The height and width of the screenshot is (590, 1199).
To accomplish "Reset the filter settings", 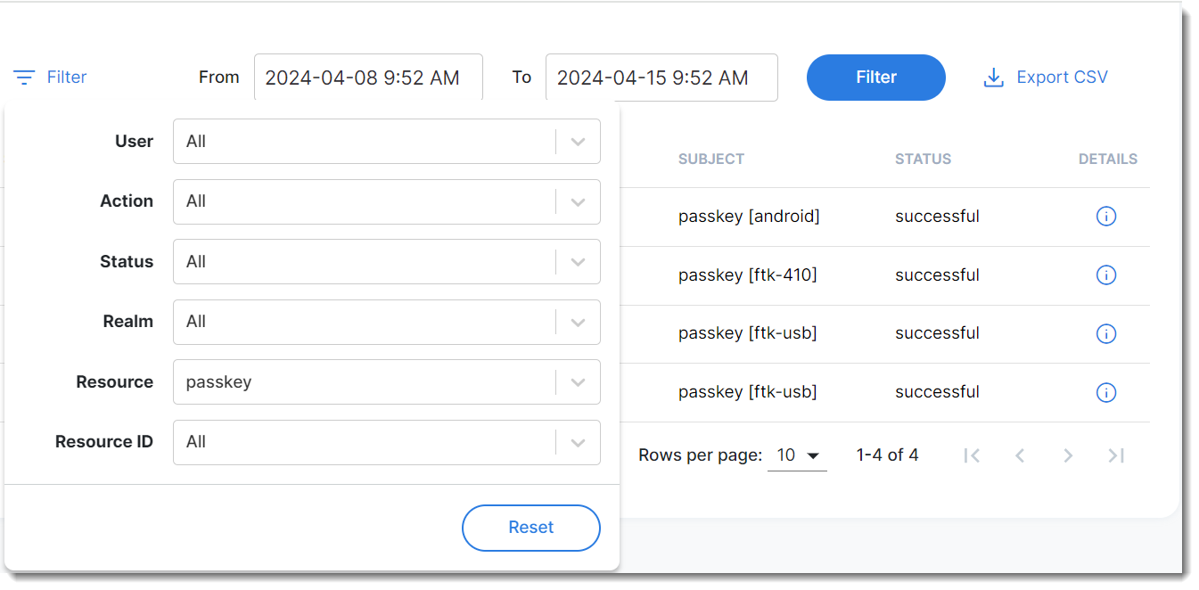I will pyautogui.click(x=530, y=528).
